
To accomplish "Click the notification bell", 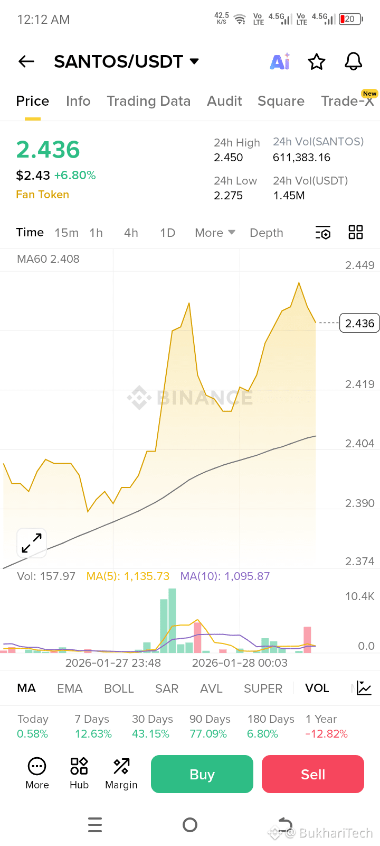I will (353, 61).
